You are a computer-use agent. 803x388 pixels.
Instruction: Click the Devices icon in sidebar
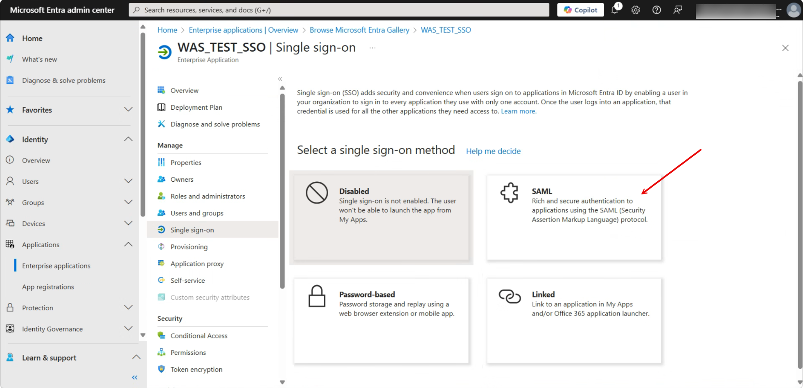tap(10, 223)
